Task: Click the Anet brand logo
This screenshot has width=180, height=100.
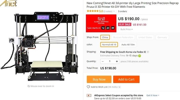Action: pos(8,3)
